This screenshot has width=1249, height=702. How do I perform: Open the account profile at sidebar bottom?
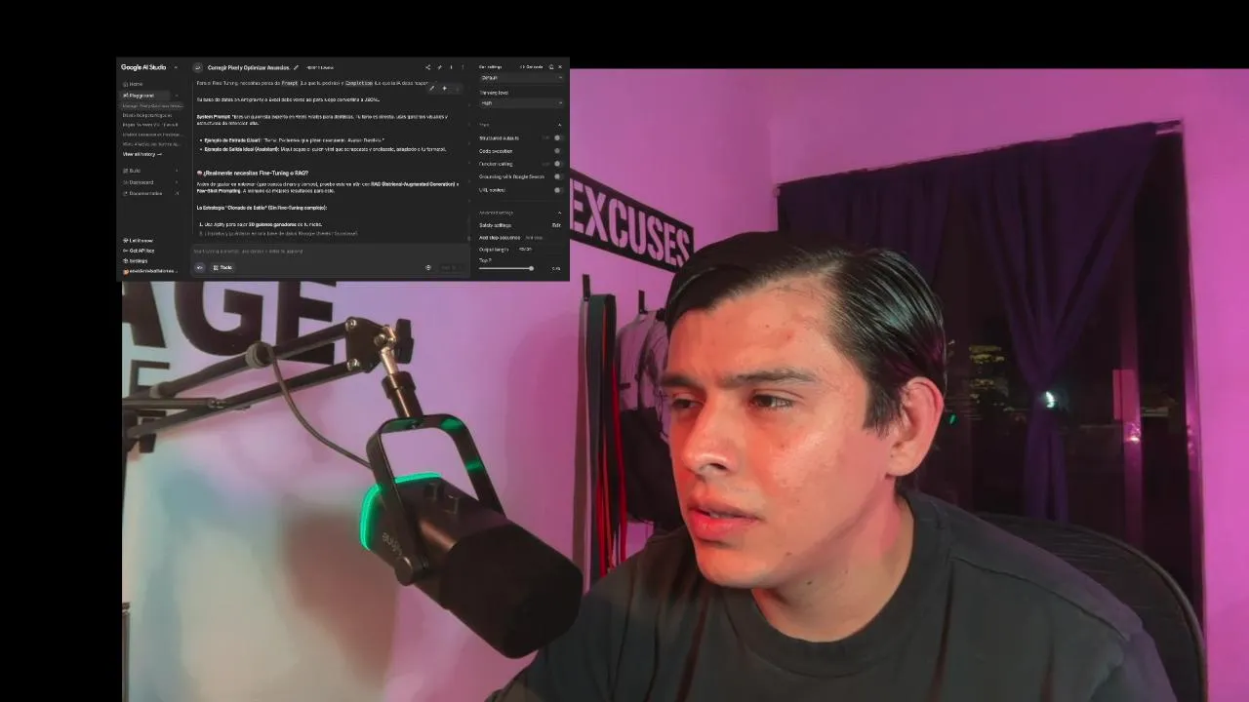point(150,271)
